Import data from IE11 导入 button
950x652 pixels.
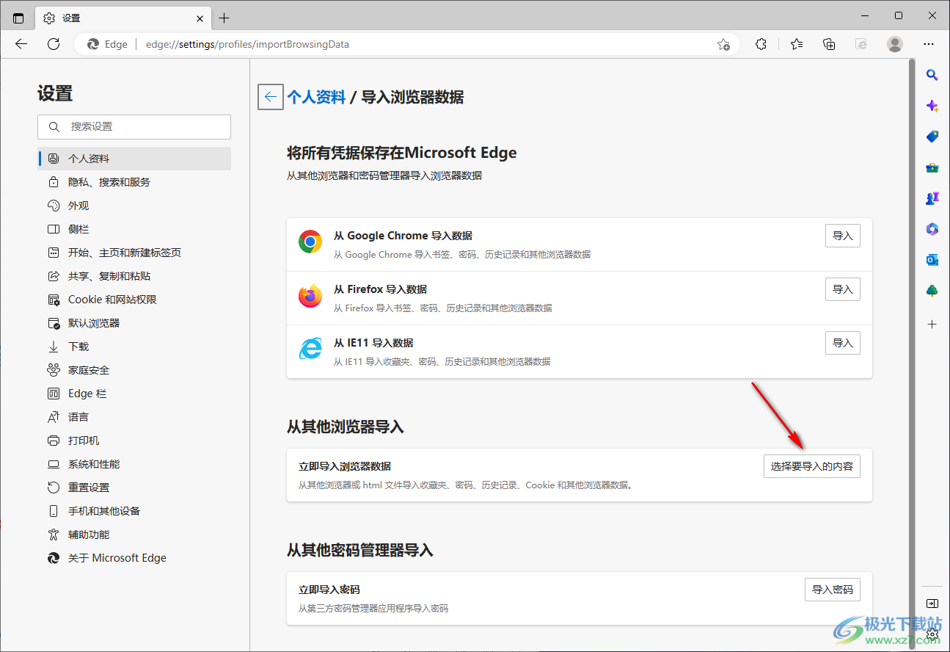click(843, 343)
